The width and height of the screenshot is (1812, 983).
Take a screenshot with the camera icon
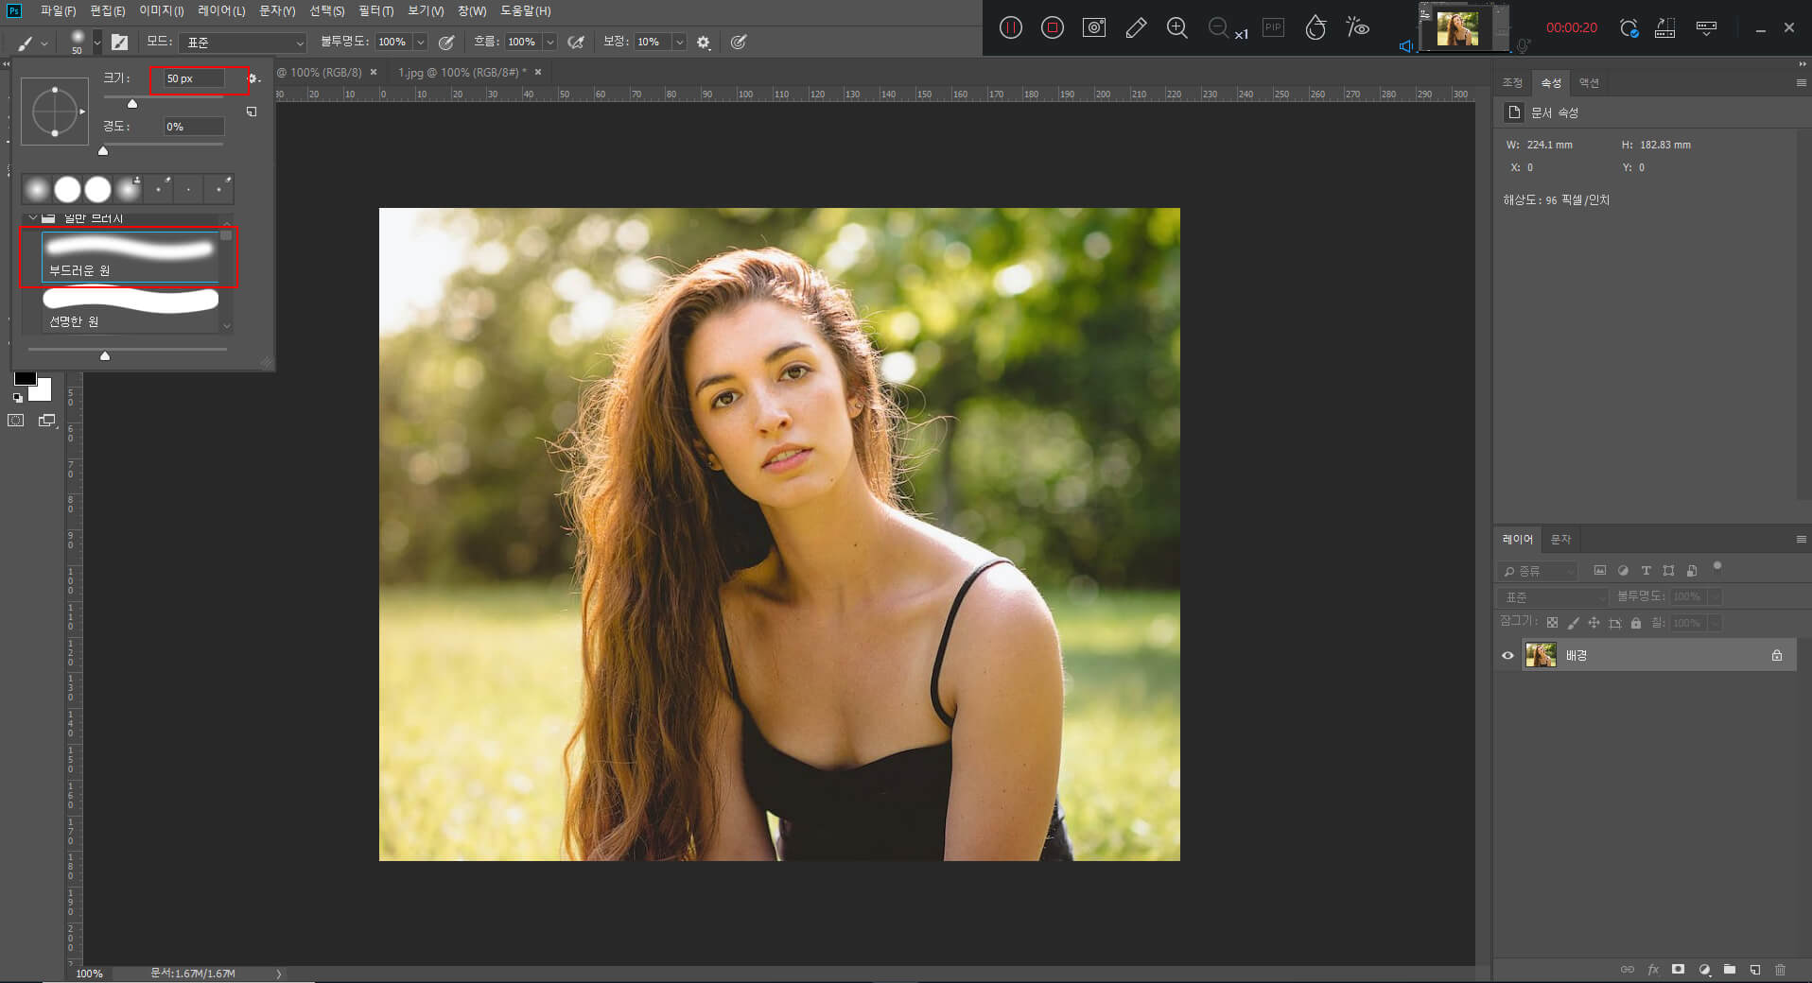pyautogui.click(x=1094, y=27)
